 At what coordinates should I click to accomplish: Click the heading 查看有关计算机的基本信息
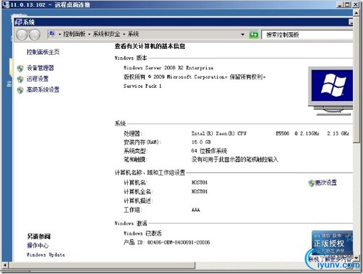coord(150,46)
